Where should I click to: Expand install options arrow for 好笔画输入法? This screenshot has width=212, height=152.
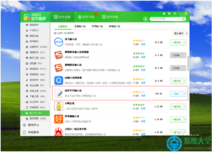click(x=185, y=119)
